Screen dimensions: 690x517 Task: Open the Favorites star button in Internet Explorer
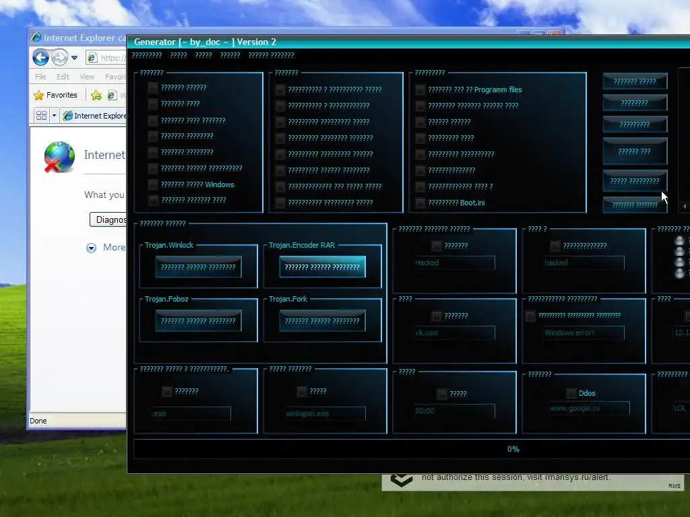click(55, 95)
